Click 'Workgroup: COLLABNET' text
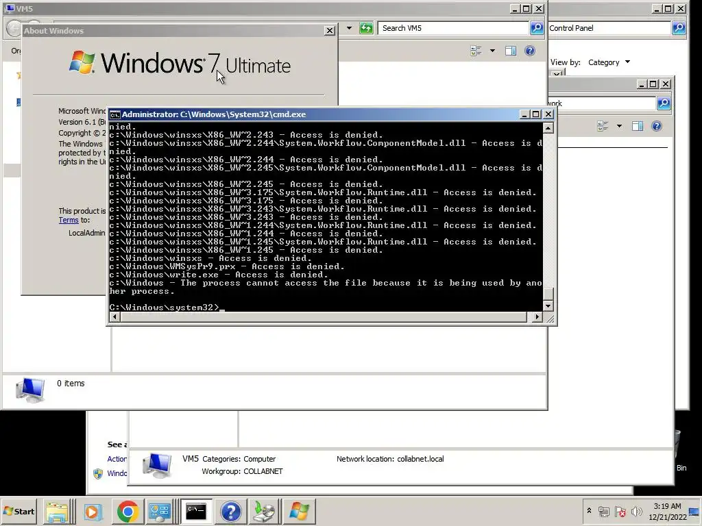The image size is (702, 526). [x=242, y=471]
